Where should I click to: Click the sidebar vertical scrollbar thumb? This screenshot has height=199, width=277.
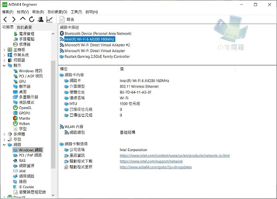[53, 114]
